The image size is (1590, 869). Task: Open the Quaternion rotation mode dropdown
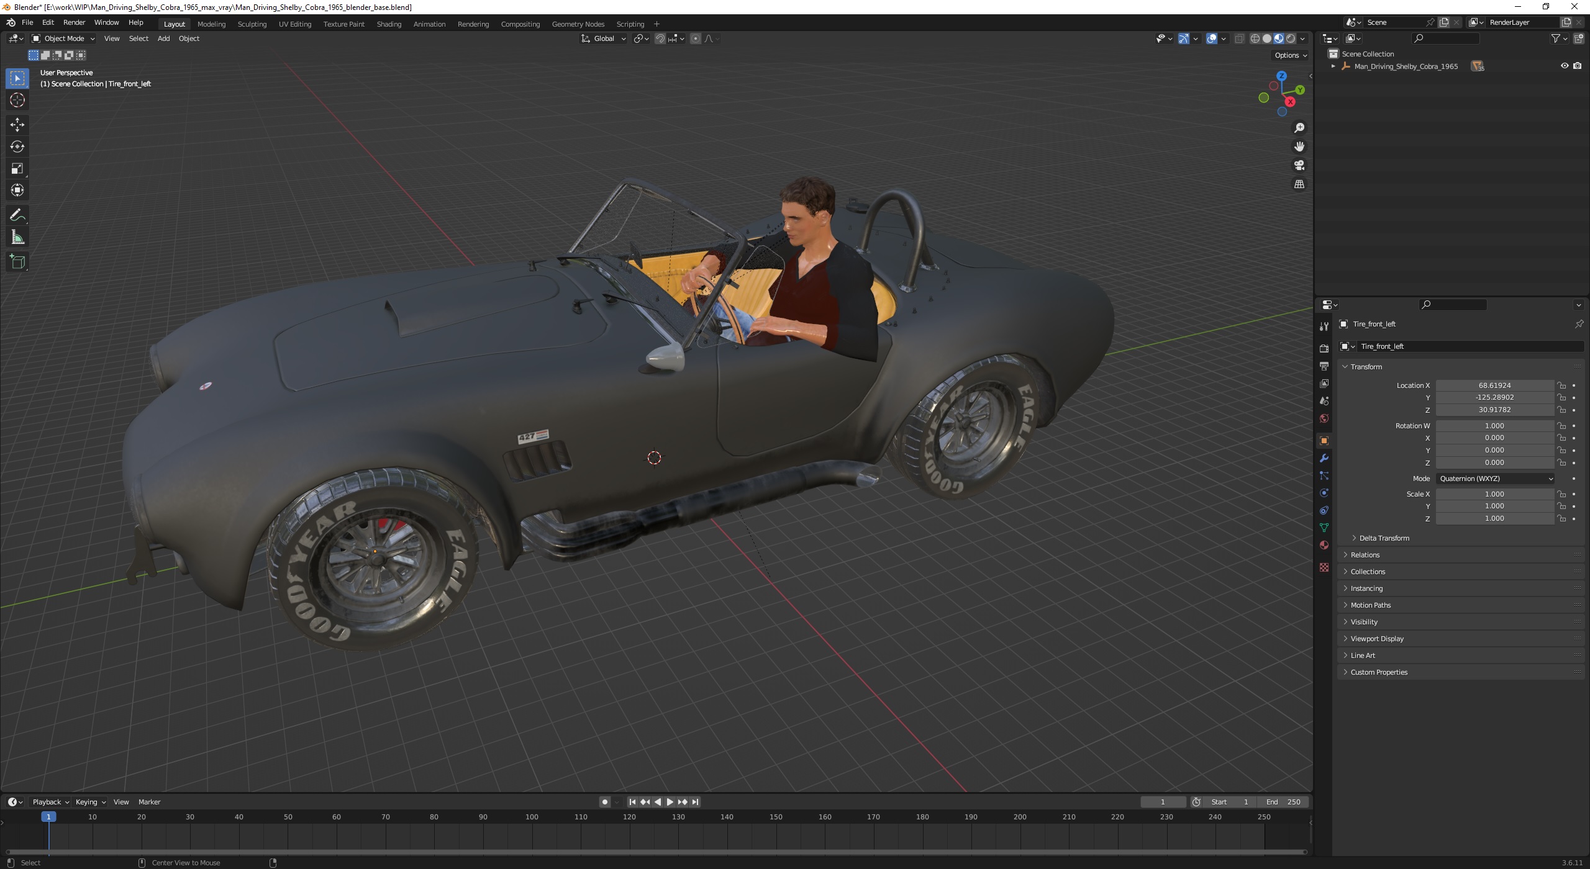coord(1494,479)
